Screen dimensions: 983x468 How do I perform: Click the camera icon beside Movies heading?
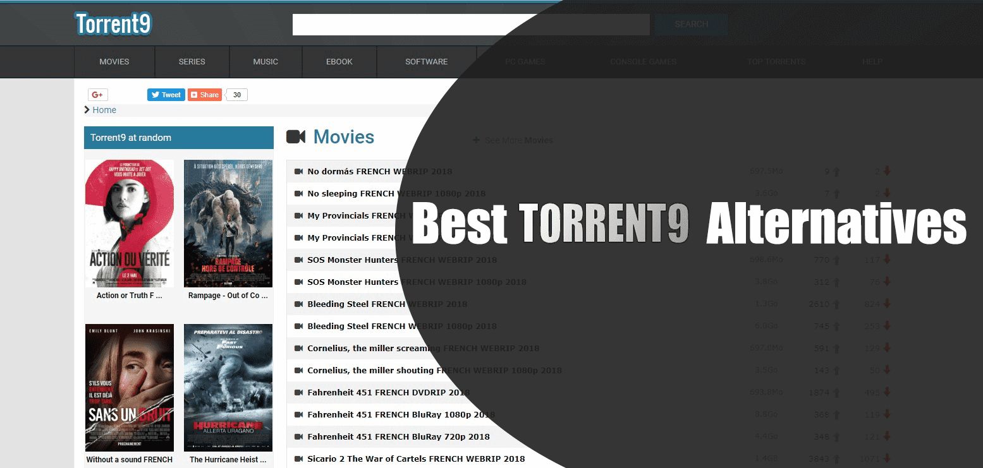pyautogui.click(x=296, y=137)
